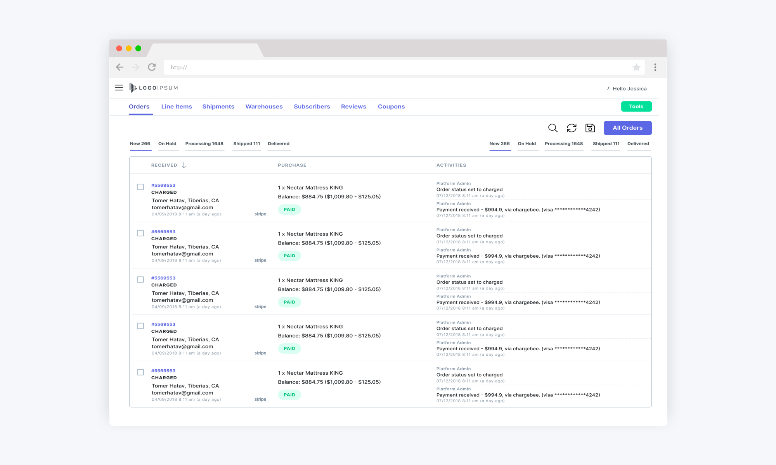Reload the browser page
The image size is (776, 465).
[x=152, y=67]
